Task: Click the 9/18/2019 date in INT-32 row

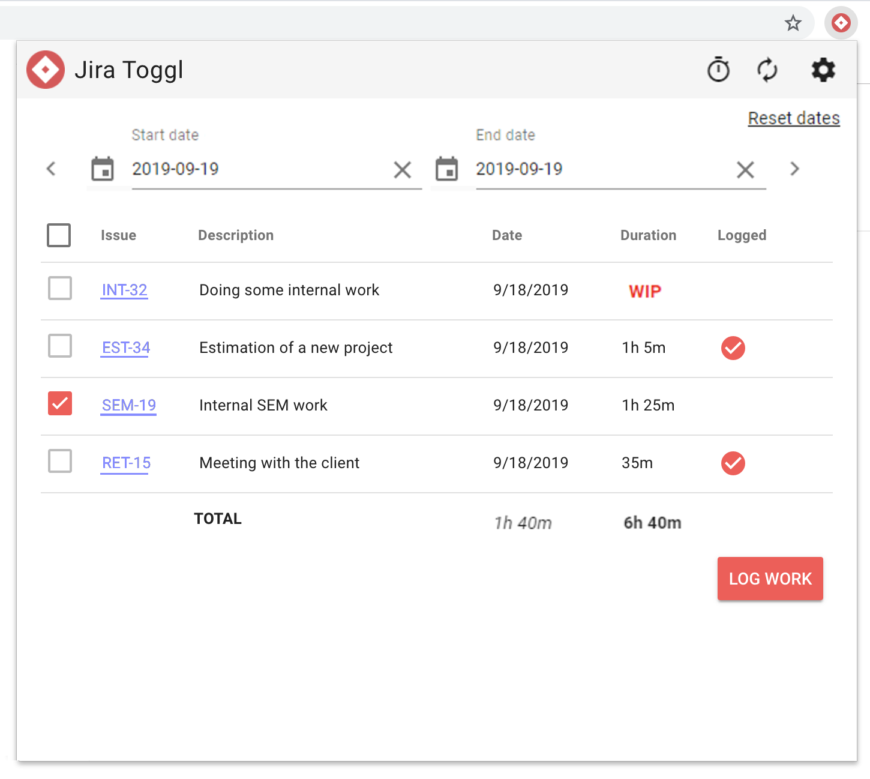Action: pyautogui.click(x=531, y=290)
